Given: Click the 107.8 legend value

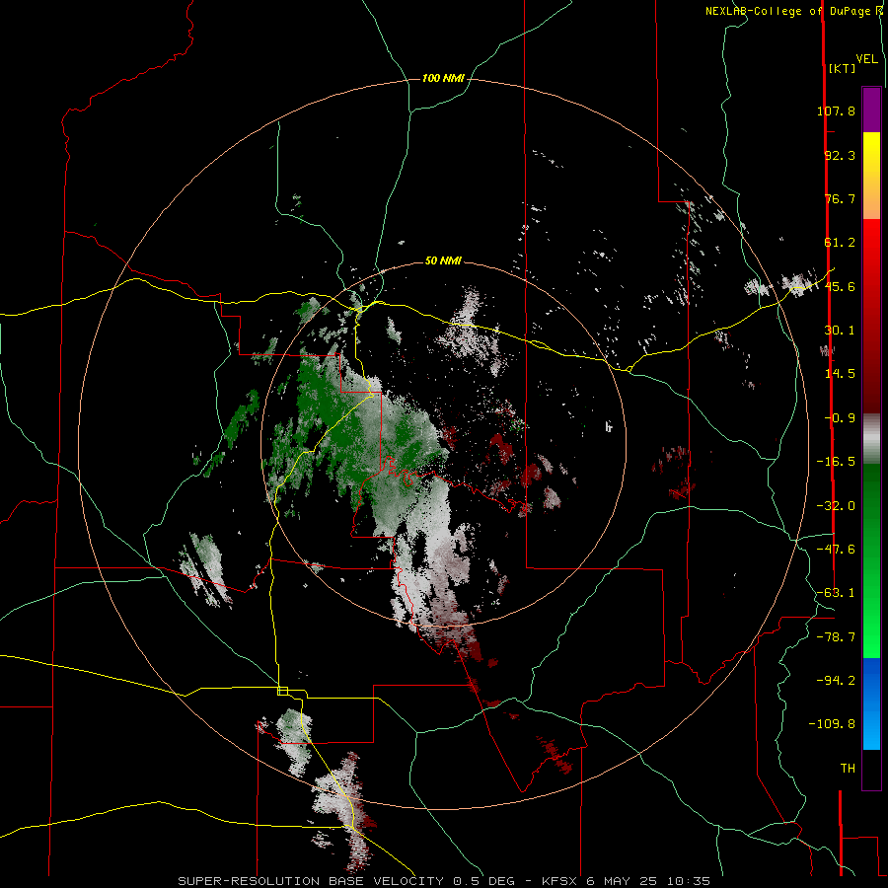Looking at the screenshot, I should pos(836,111).
